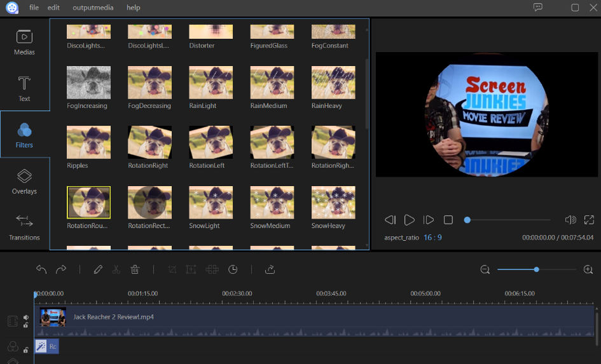Select the RotationRigh... filter thumbnail
Viewport: 601px width, 364px height.
[333, 142]
